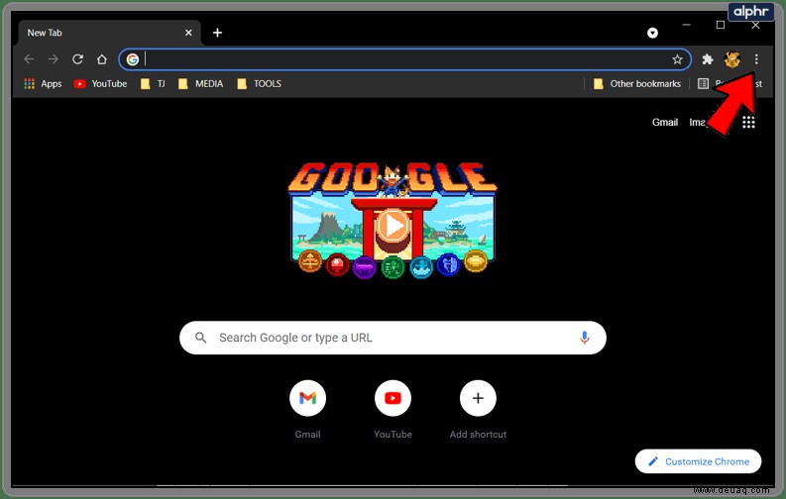Viewport: 786px width, 499px height.
Task: Click the forward navigation arrow
Action: pos(54,59)
